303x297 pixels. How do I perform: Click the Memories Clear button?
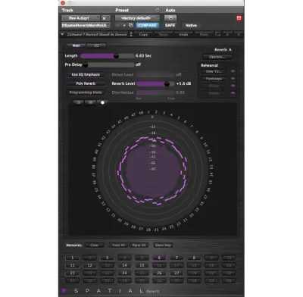click(x=95, y=245)
